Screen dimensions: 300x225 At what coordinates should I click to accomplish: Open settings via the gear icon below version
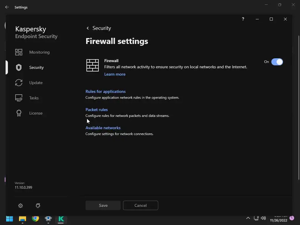pyautogui.click(x=21, y=205)
